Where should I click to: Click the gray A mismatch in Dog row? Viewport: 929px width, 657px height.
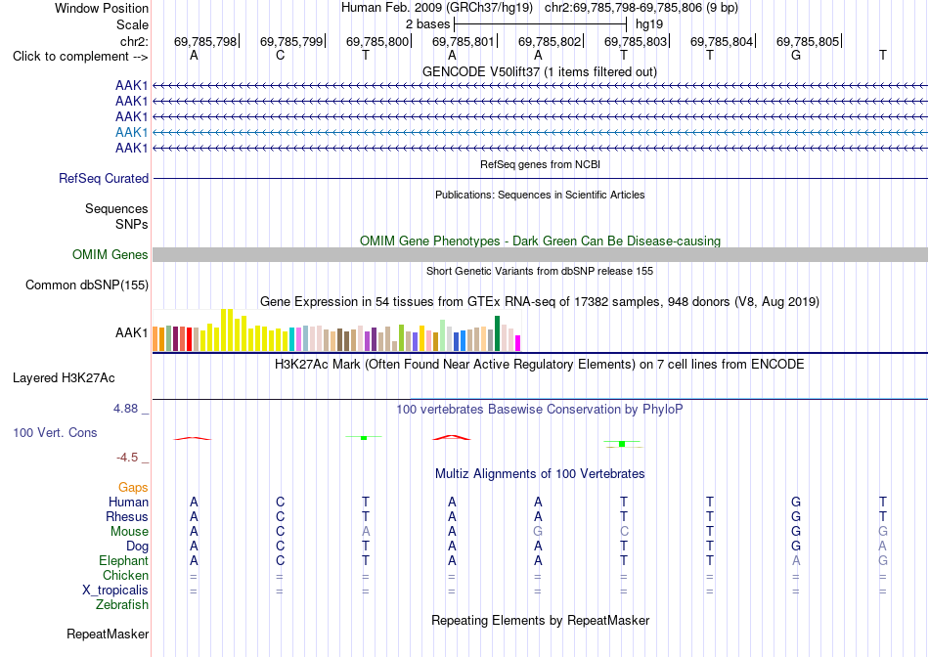[x=883, y=546]
